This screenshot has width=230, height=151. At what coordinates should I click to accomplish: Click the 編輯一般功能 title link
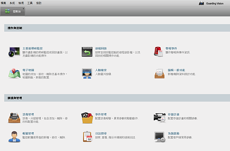pyautogui.click(x=176, y=70)
